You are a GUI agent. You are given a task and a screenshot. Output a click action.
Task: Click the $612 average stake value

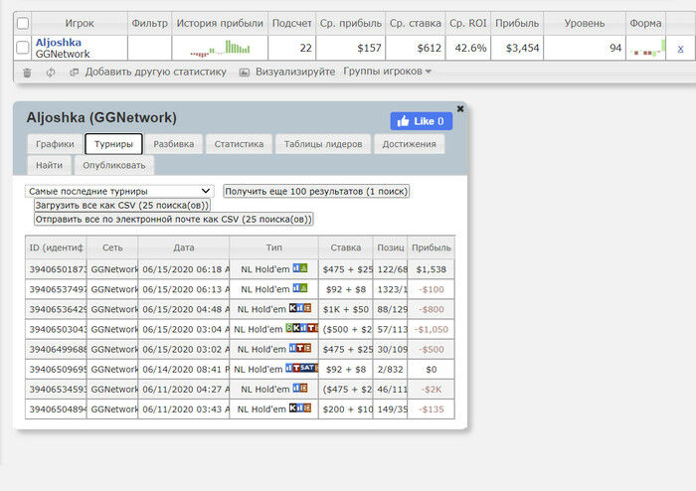point(429,48)
